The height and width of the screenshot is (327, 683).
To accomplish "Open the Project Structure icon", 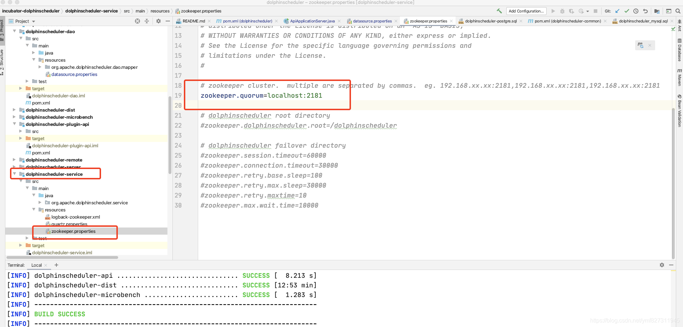I will pyautogui.click(x=657, y=11).
